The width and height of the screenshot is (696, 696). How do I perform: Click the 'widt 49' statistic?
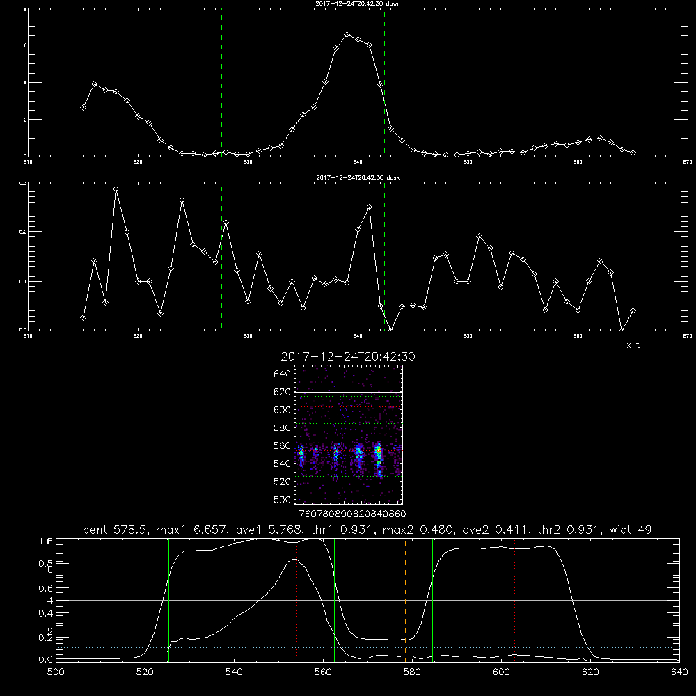coord(631,530)
